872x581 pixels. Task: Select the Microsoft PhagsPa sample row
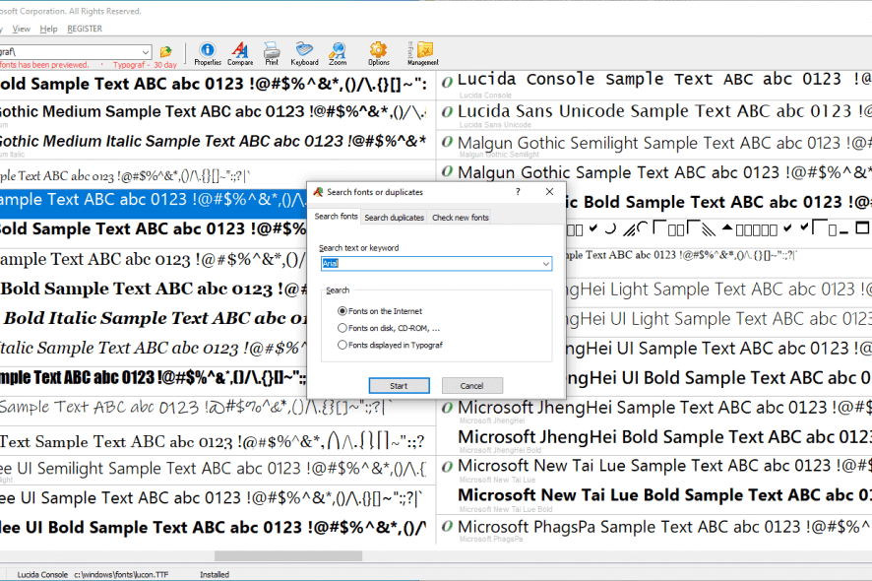654,529
